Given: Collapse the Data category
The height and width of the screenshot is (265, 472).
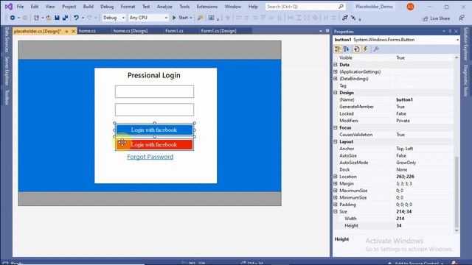Looking at the screenshot, I should (x=336, y=65).
